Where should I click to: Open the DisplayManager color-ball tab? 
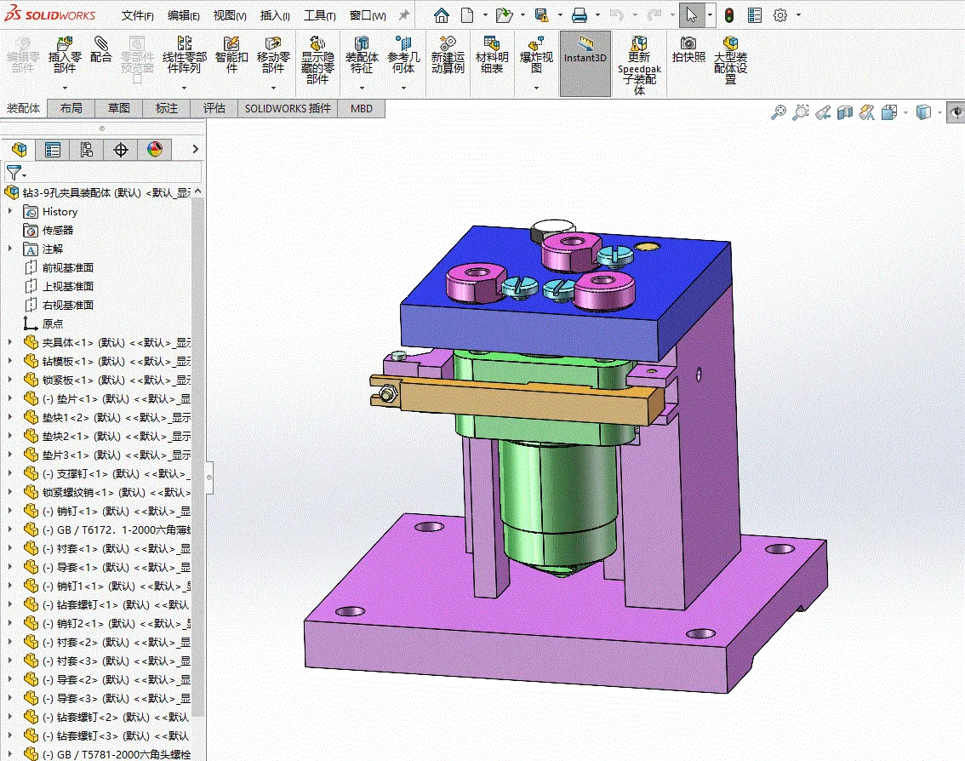155,150
